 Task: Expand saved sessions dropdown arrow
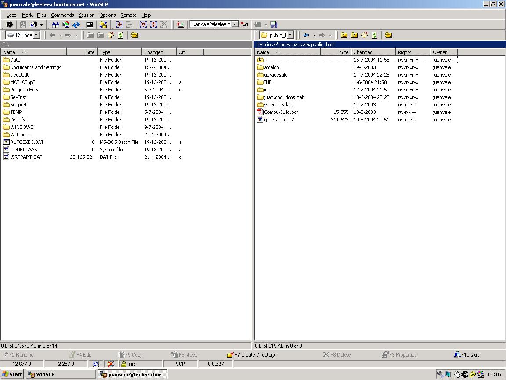(266, 25)
